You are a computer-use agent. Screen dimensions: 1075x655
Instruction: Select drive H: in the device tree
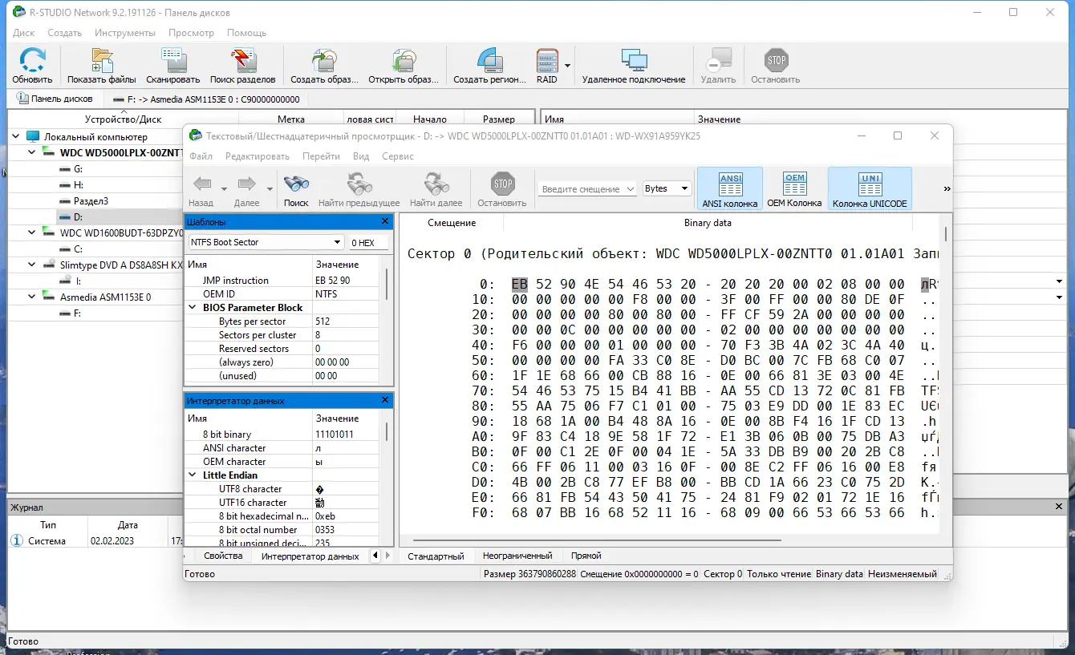point(78,184)
